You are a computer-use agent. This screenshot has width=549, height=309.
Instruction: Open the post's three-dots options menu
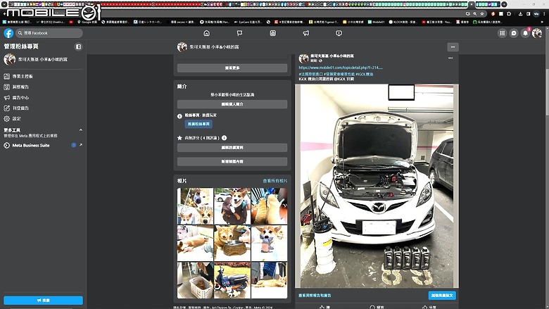click(450, 58)
